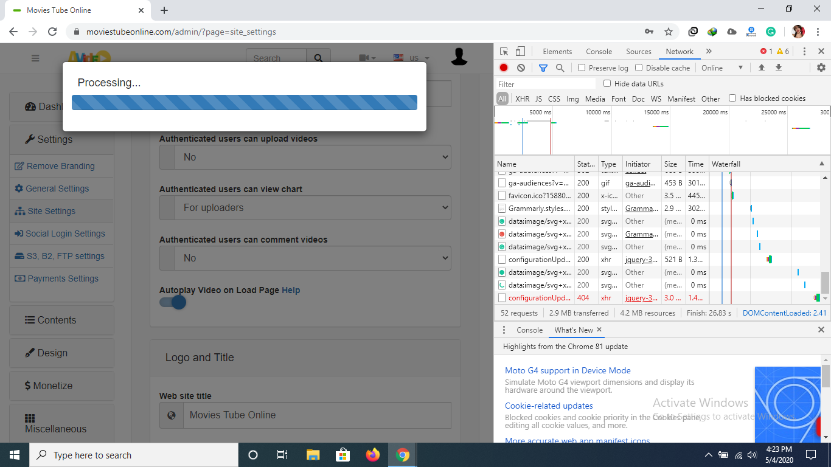Click the Web site title text field
The width and height of the screenshot is (831, 467).
point(317,415)
